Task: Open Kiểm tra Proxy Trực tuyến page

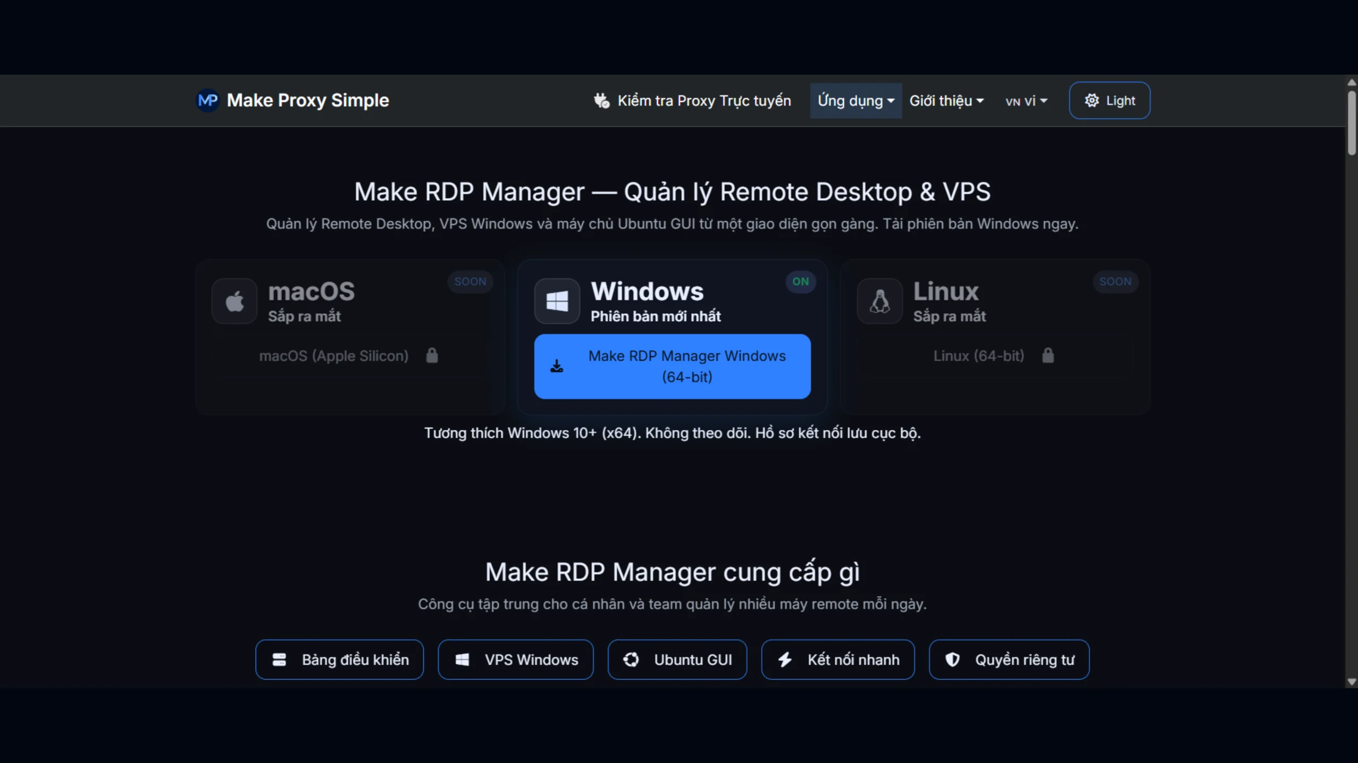Action: (692, 101)
